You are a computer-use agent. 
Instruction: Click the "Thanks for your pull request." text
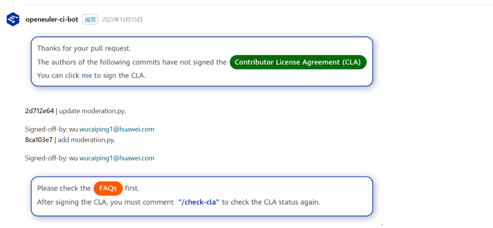pyautogui.click(x=84, y=49)
